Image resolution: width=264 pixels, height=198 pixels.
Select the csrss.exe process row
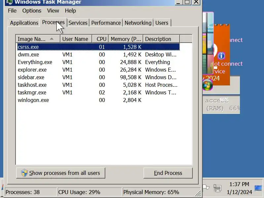[x=98, y=47]
